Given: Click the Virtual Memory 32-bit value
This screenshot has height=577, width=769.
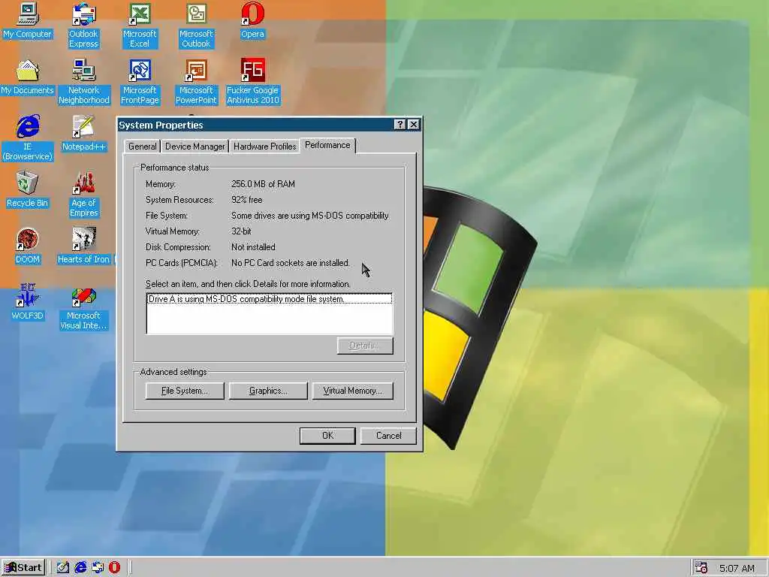Looking at the screenshot, I should [x=241, y=231].
